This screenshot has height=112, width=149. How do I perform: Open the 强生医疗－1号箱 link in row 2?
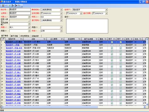point(12,45)
